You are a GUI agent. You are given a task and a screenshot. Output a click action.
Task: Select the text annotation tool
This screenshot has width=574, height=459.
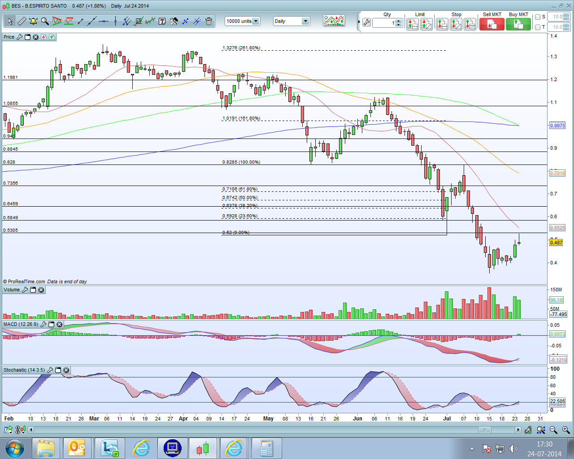click(162, 21)
